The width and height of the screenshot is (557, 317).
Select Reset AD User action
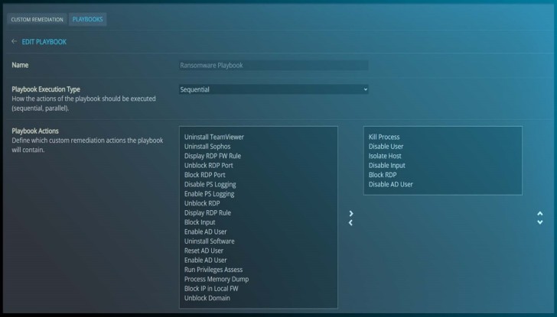tap(204, 251)
